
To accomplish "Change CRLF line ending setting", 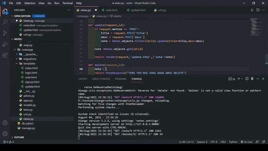I will [x=223, y=142].
